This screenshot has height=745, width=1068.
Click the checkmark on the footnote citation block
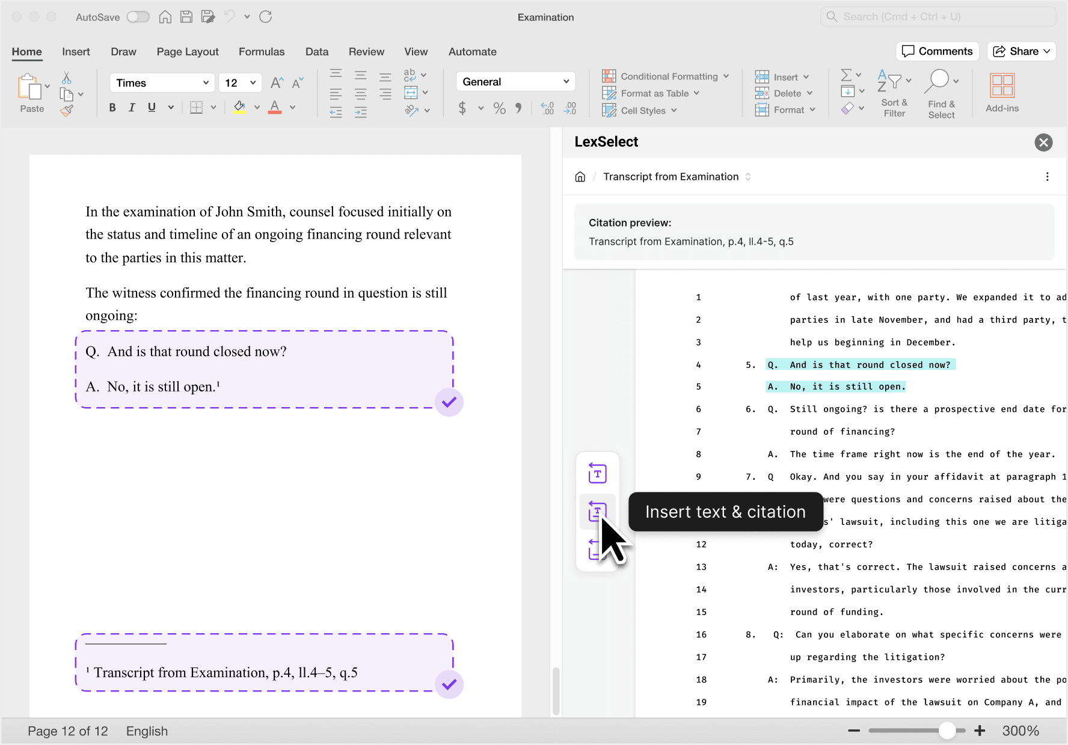pyautogui.click(x=449, y=684)
